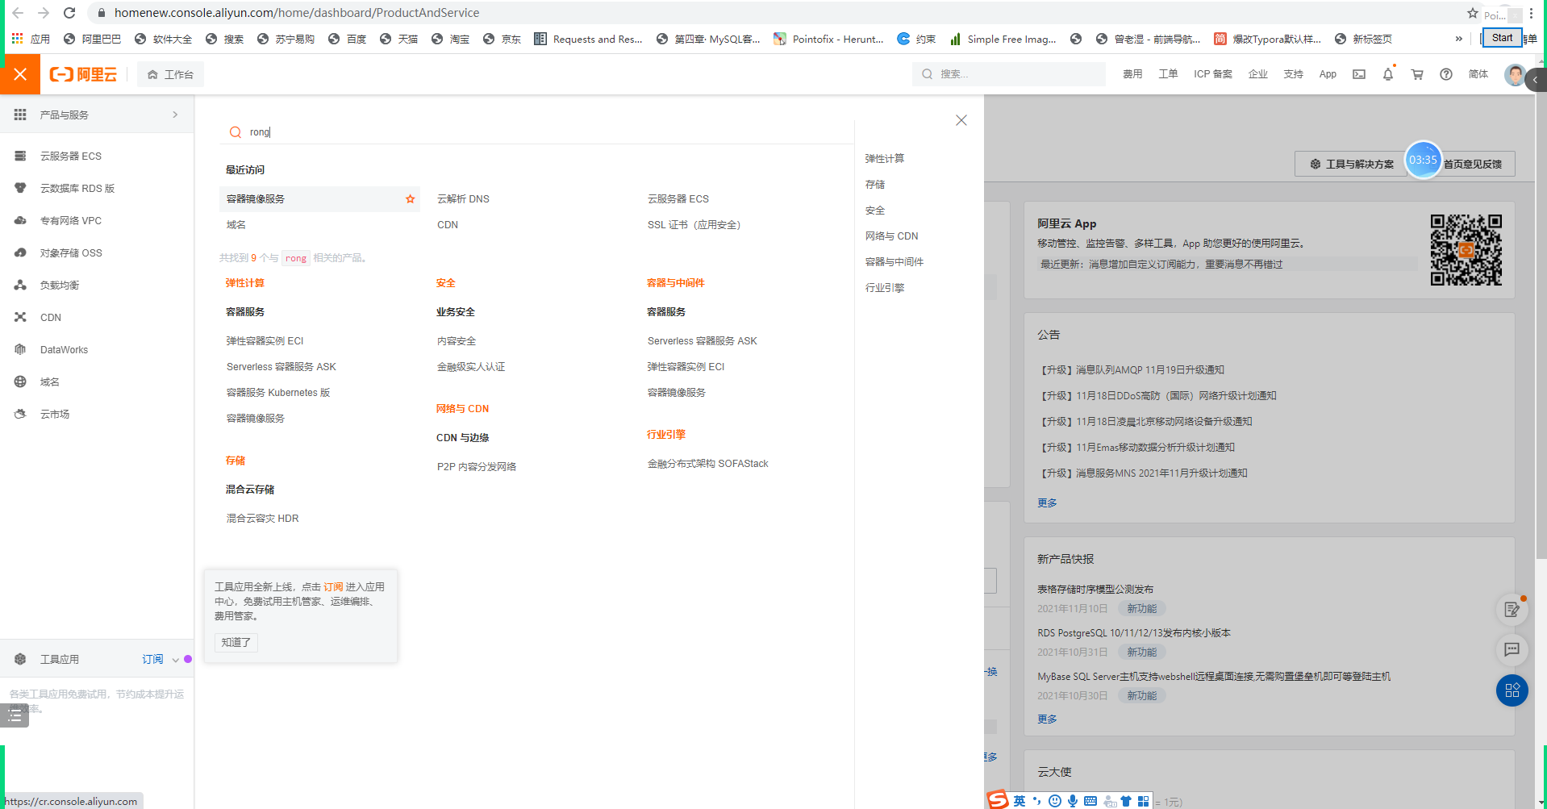Viewport: 1547px width, 809px height.
Task: Click the 域名 globe icon in sidebar
Action: [x=20, y=382]
